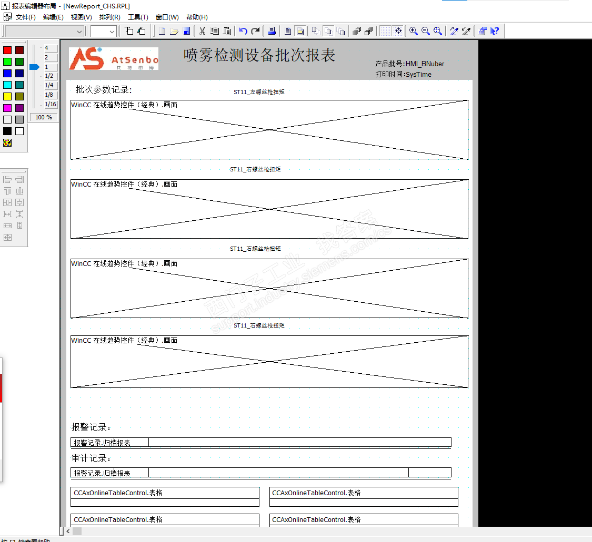The width and height of the screenshot is (592, 542).
Task: Click the zoom slider handle
Action: 34,67
